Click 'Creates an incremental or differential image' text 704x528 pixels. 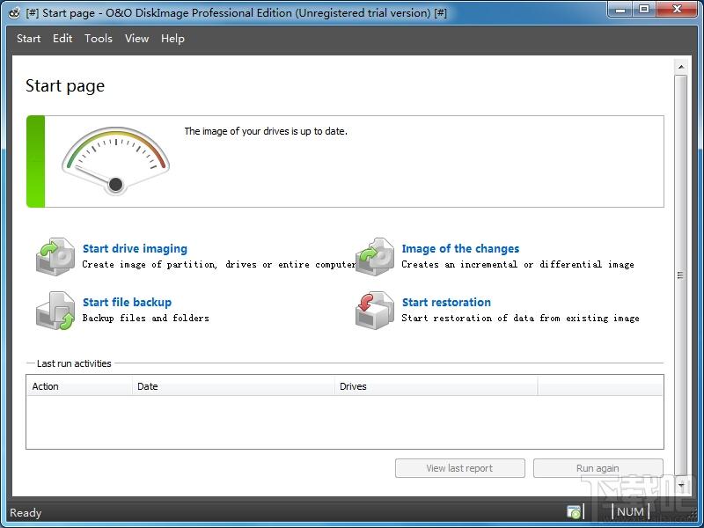pyautogui.click(x=517, y=265)
